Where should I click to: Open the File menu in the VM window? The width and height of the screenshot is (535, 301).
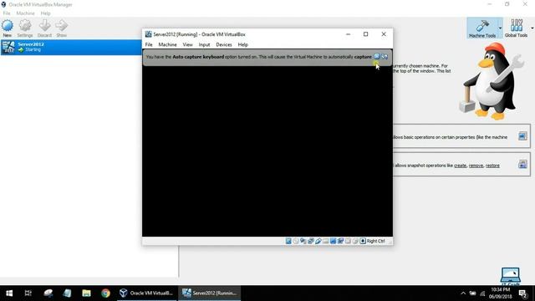click(x=149, y=44)
